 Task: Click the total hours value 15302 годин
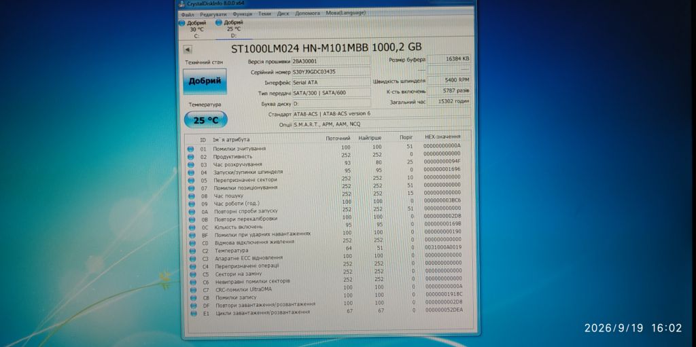(x=449, y=102)
